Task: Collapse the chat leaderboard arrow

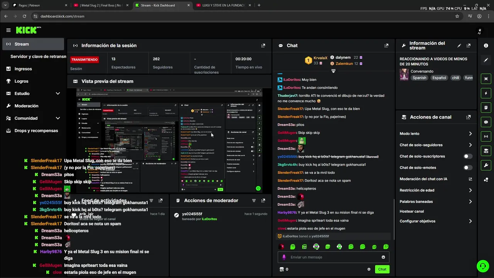Action: coord(333,71)
